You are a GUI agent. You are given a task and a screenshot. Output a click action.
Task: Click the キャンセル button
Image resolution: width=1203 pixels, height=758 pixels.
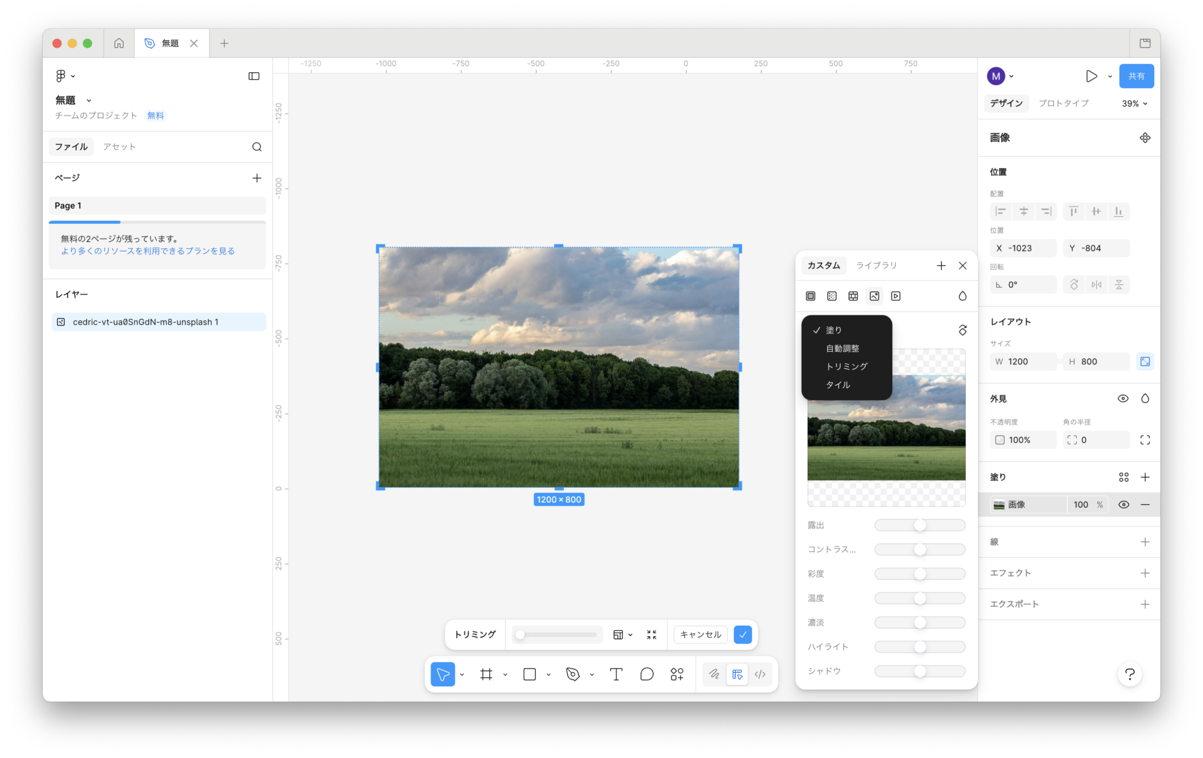[x=700, y=634]
